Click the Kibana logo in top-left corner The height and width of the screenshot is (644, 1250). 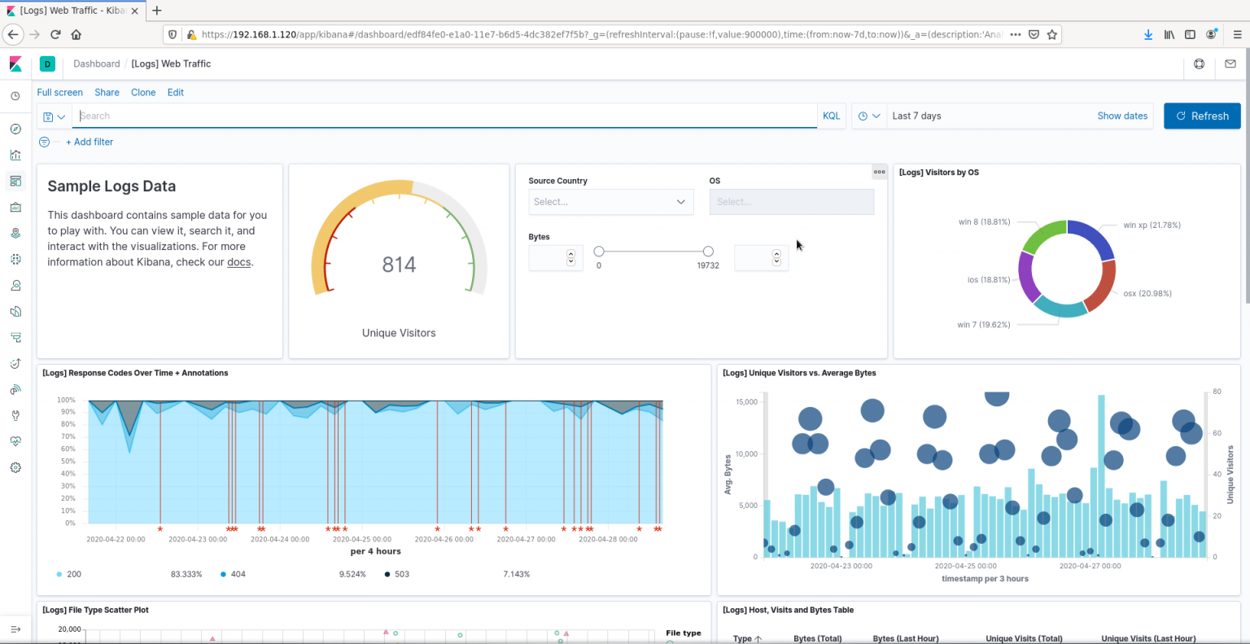click(x=15, y=64)
